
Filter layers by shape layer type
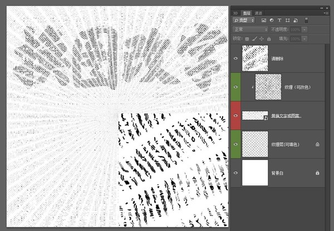point(288,21)
